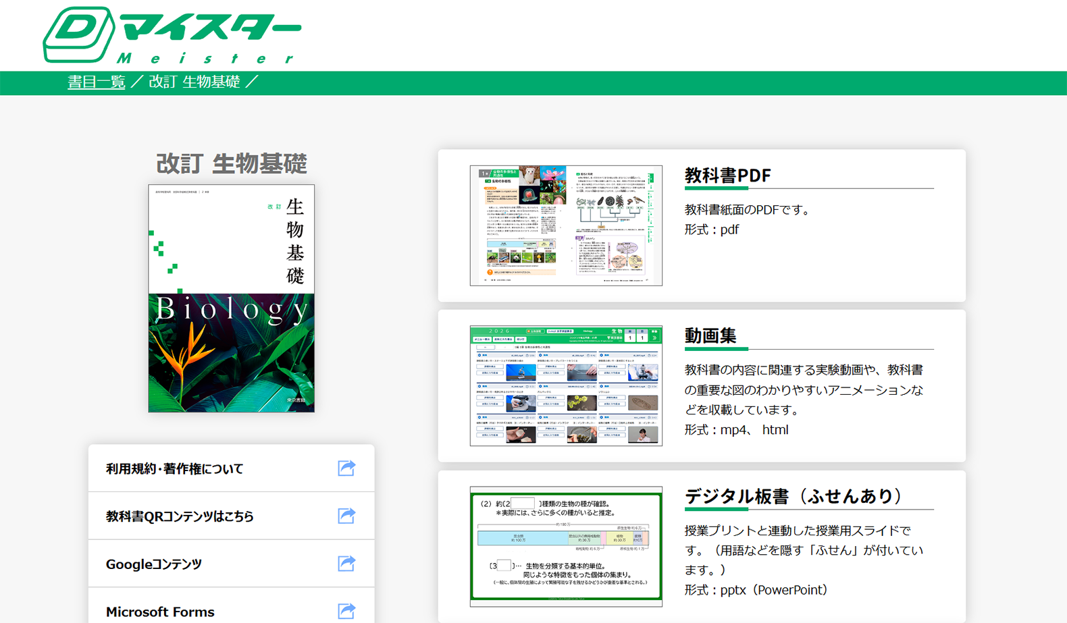
Task: Open share icon beside 利用規約・著作権について
Action: 346,468
